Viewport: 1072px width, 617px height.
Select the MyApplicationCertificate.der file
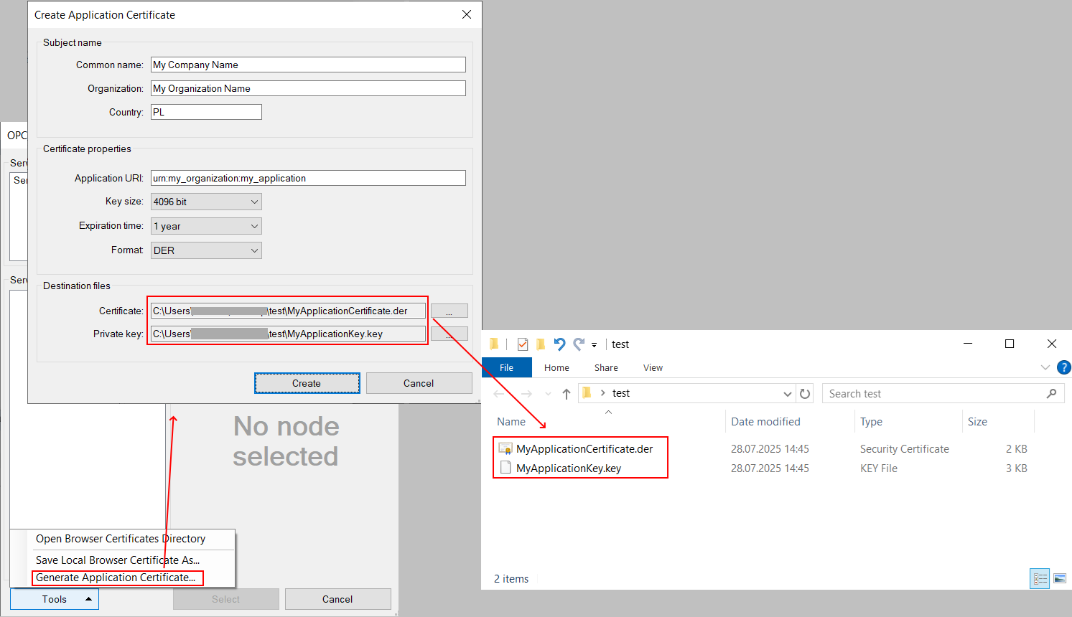pyautogui.click(x=584, y=449)
